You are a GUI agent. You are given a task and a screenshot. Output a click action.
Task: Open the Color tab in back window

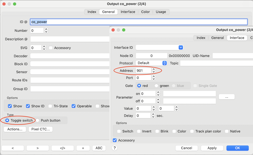pyautogui.click(x=145, y=12)
